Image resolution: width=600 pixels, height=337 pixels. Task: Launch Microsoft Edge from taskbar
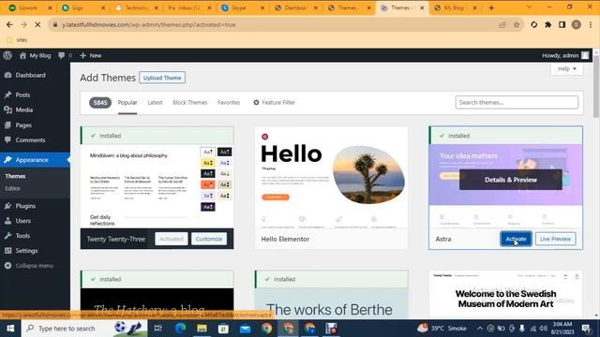click(180, 329)
